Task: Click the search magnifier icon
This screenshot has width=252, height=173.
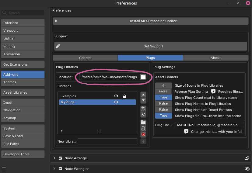Action: 5,13
